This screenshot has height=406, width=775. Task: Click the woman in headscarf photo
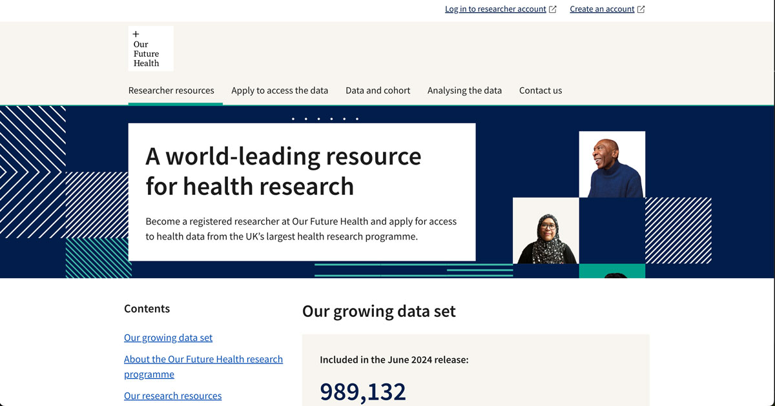pos(546,230)
